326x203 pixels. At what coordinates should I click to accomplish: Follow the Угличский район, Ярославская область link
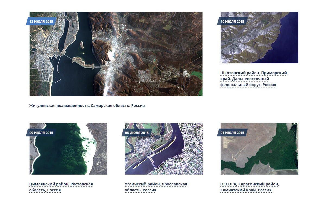156,187
